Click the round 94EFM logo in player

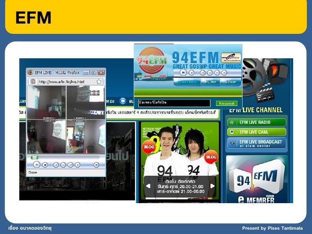point(152,60)
